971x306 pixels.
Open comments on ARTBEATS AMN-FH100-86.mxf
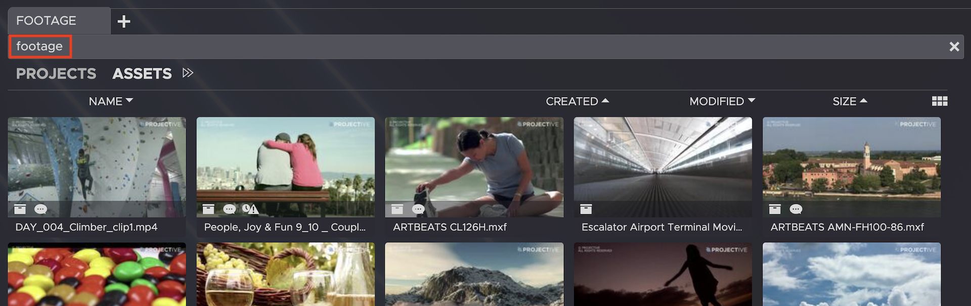pyautogui.click(x=796, y=209)
